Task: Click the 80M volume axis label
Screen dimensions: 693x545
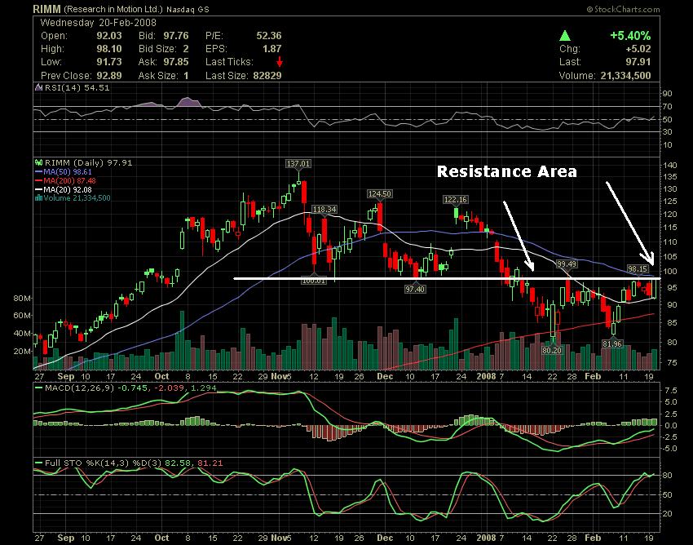Action: [x=22, y=298]
